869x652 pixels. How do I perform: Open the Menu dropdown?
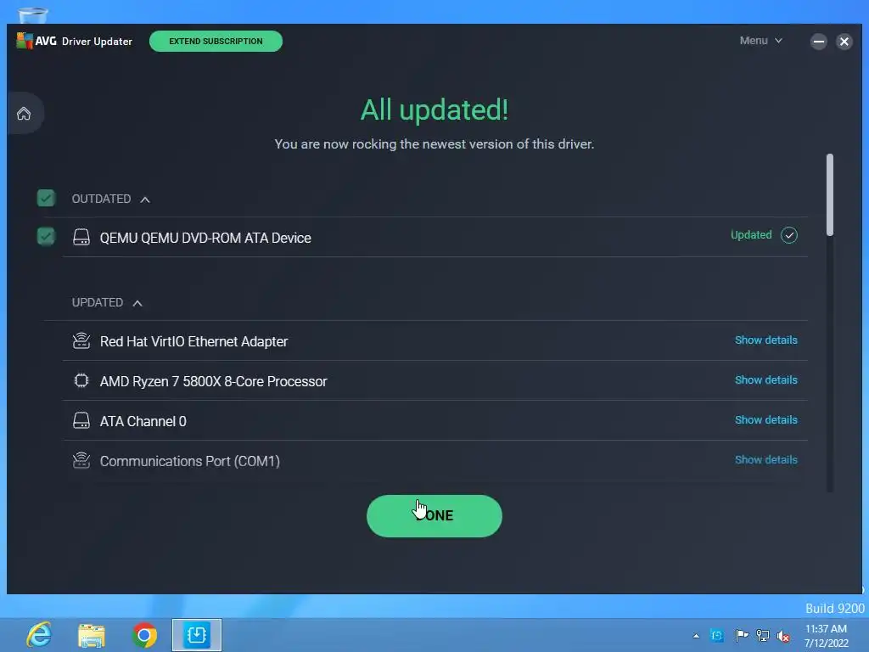pos(761,41)
